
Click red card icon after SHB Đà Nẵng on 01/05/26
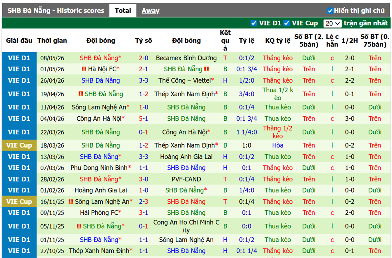point(207,69)
